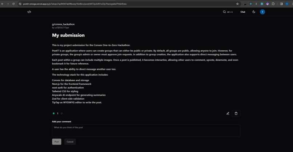Click the purple diamond extension icon
The width and height of the screenshot is (293, 152).
tap(268, 4)
